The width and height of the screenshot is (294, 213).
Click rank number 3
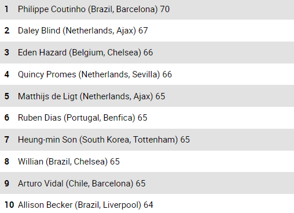point(7,53)
